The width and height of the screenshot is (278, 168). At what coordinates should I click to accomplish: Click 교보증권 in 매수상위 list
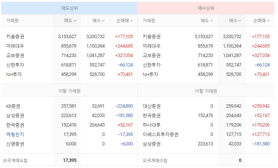pyautogui.click(x=151, y=55)
